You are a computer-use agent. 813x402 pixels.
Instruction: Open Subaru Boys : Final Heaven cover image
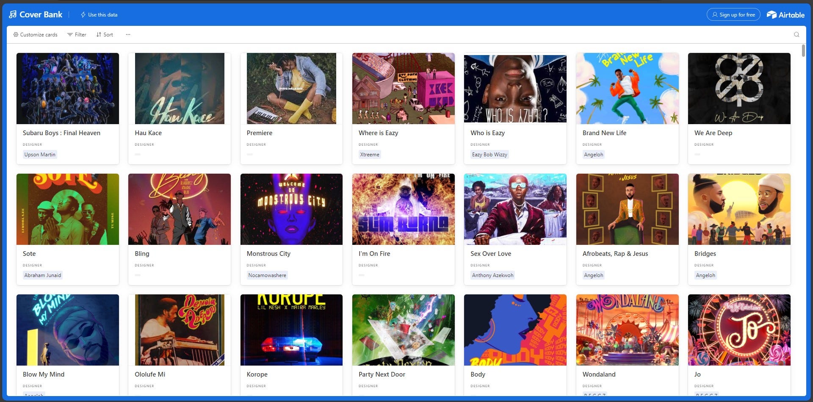(x=68, y=89)
